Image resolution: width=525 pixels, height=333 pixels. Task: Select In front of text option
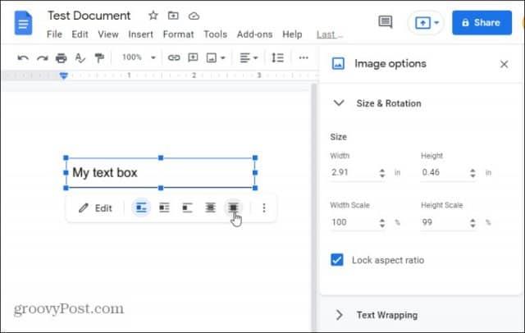pos(233,208)
